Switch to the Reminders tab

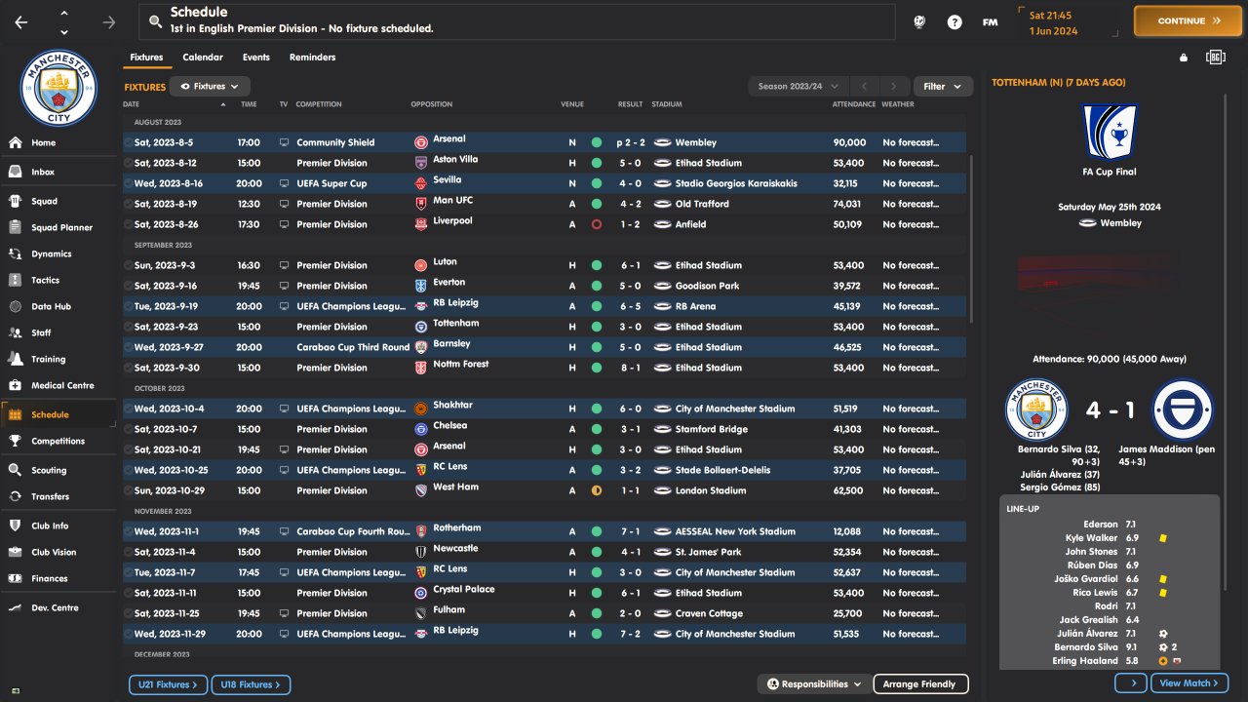312,58
